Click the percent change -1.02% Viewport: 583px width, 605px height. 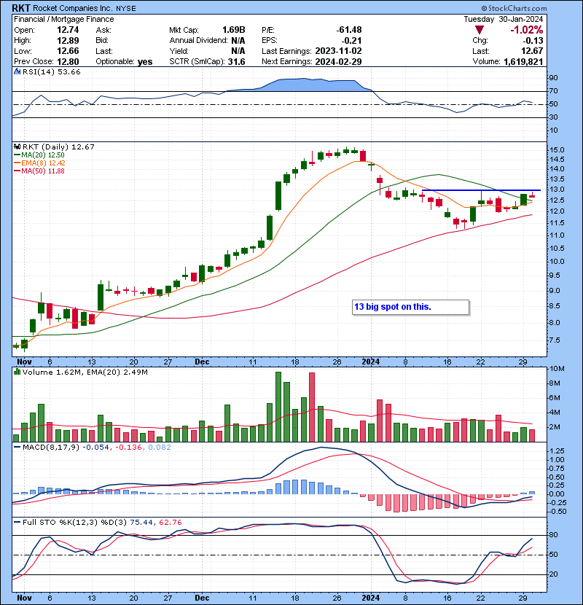coord(527,30)
